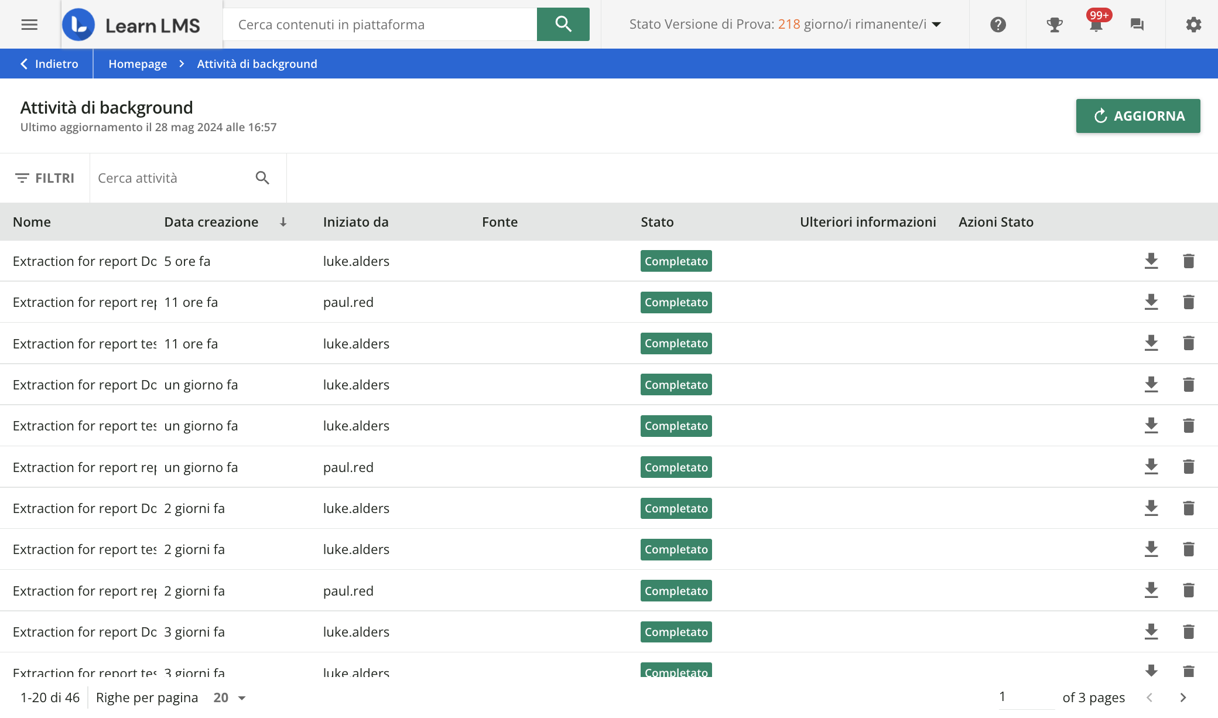This screenshot has height=718, width=1218.
Task: Click the magnifier in Cerca attività
Action: [x=262, y=178]
